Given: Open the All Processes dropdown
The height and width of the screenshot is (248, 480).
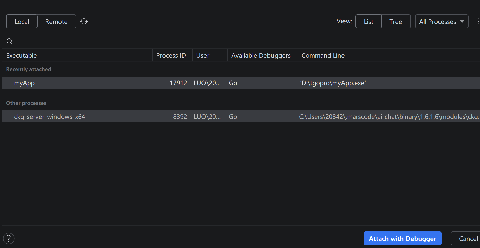Looking at the screenshot, I should (442, 22).
